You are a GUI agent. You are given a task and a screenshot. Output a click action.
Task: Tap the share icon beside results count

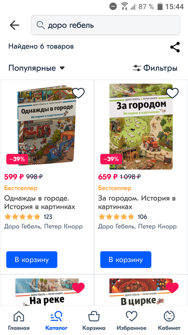pyautogui.click(x=175, y=47)
